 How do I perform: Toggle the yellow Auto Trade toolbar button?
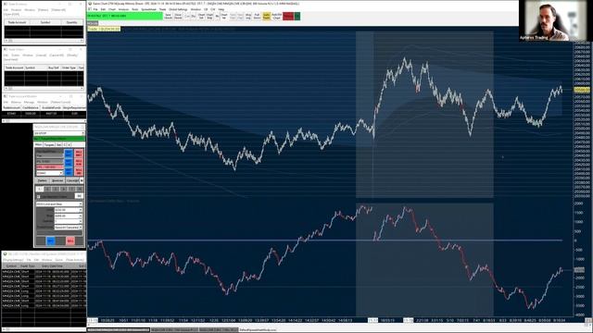[266, 17]
